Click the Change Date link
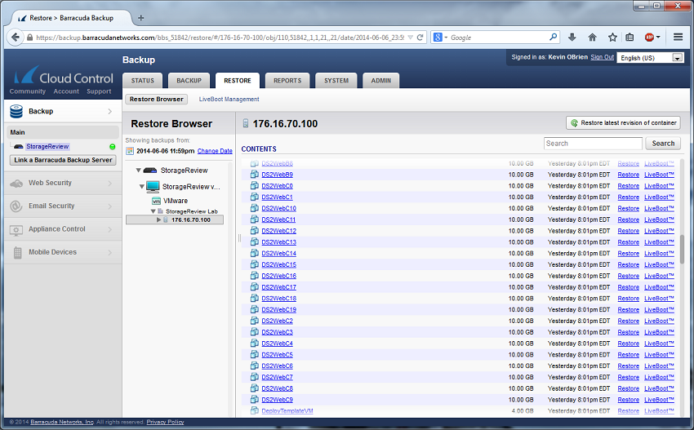The image size is (694, 430). (215, 151)
